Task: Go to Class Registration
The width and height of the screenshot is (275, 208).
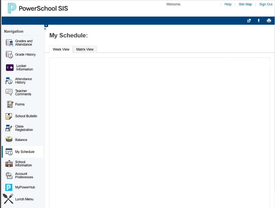Action: tap(22, 128)
